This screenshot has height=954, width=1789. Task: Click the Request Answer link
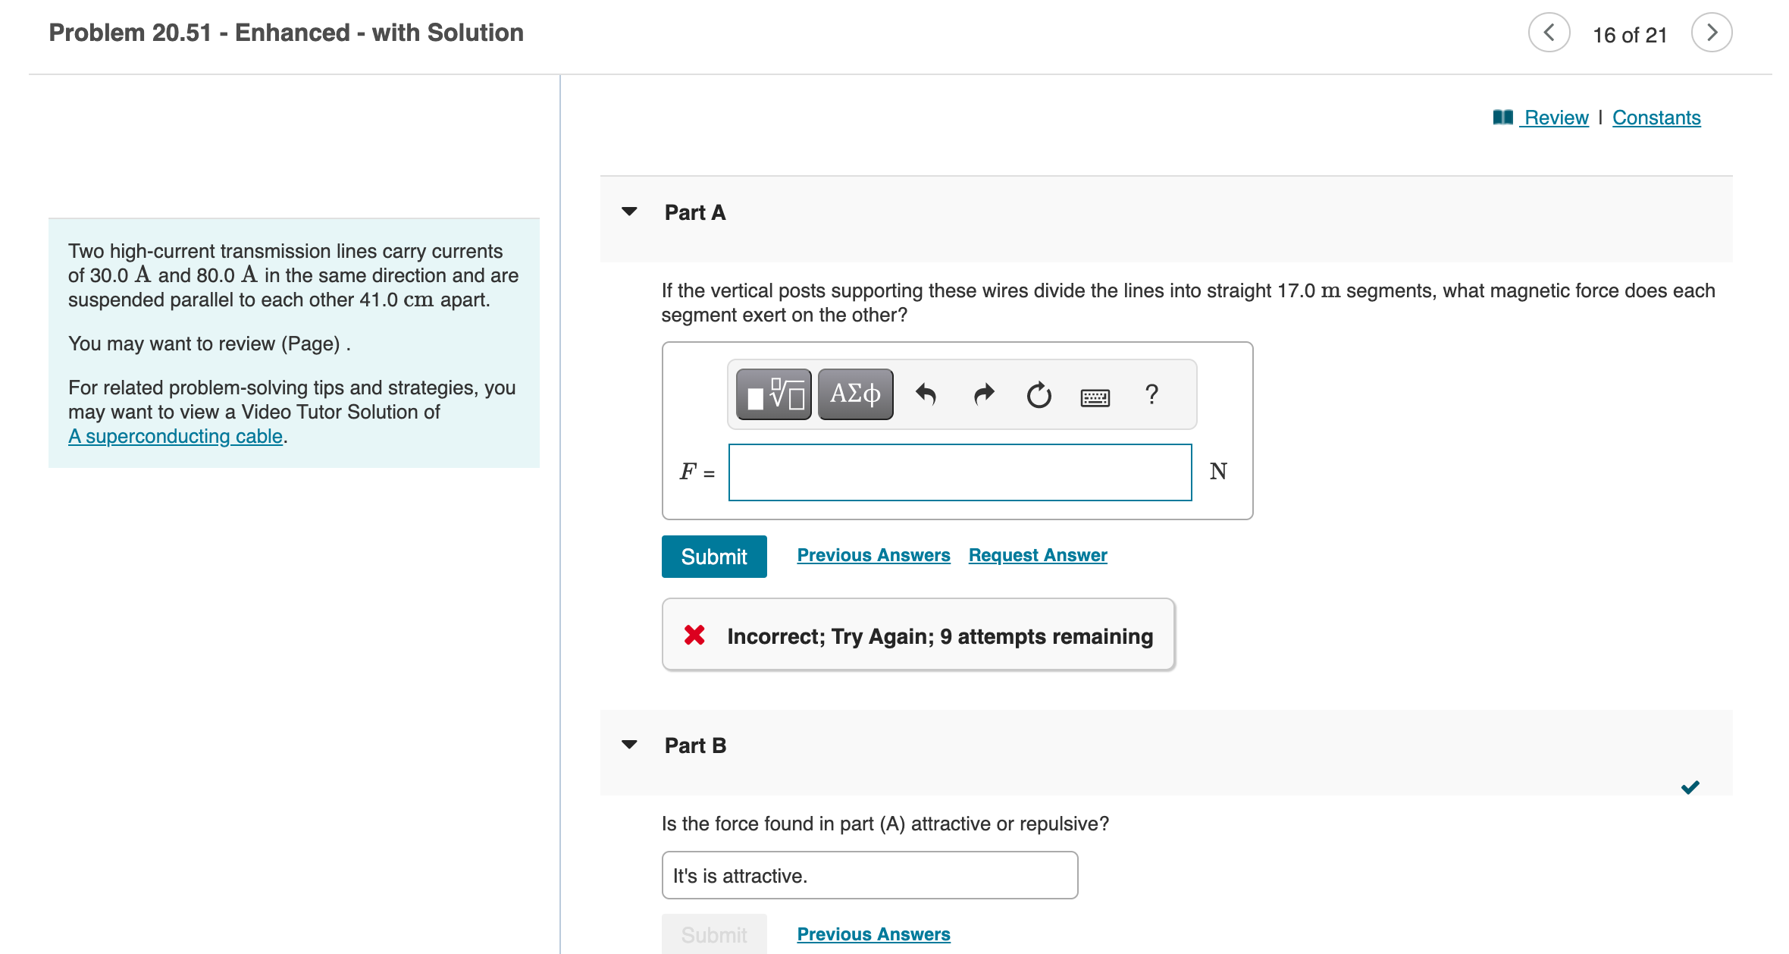[1037, 555]
